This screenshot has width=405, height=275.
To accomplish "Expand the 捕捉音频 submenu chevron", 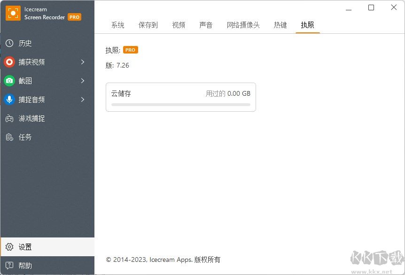I will 83,99.
